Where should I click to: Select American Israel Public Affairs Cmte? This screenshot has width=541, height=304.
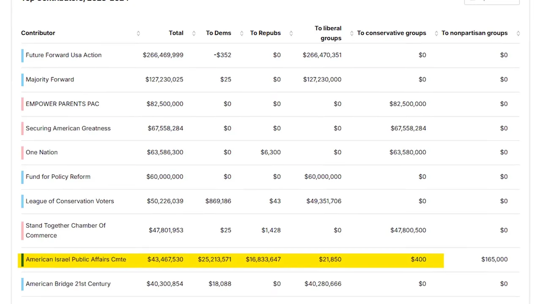pyautogui.click(x=76, y=259)
